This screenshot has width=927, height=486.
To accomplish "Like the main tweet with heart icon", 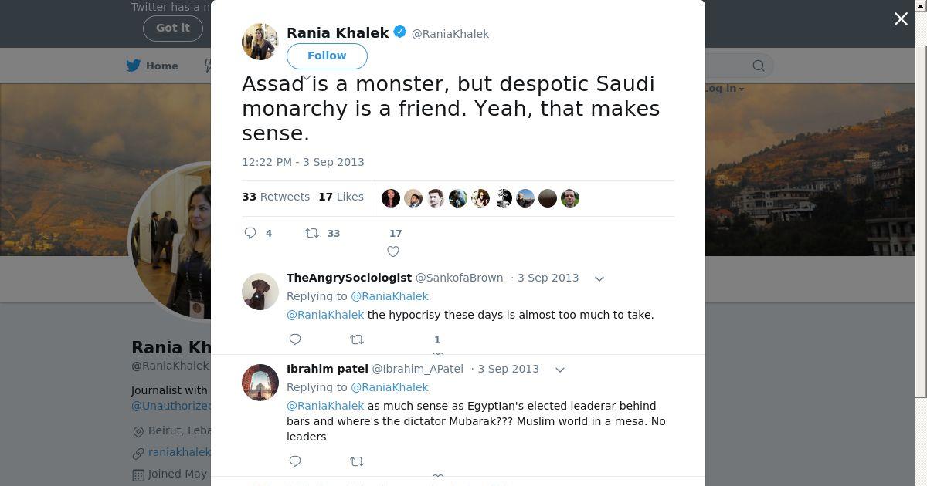I will pyautogui.click(x=393, y=251).
